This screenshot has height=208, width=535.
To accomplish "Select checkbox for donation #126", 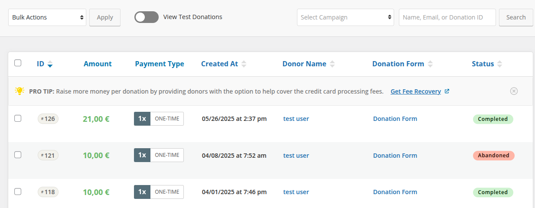I will click(18, 118).
